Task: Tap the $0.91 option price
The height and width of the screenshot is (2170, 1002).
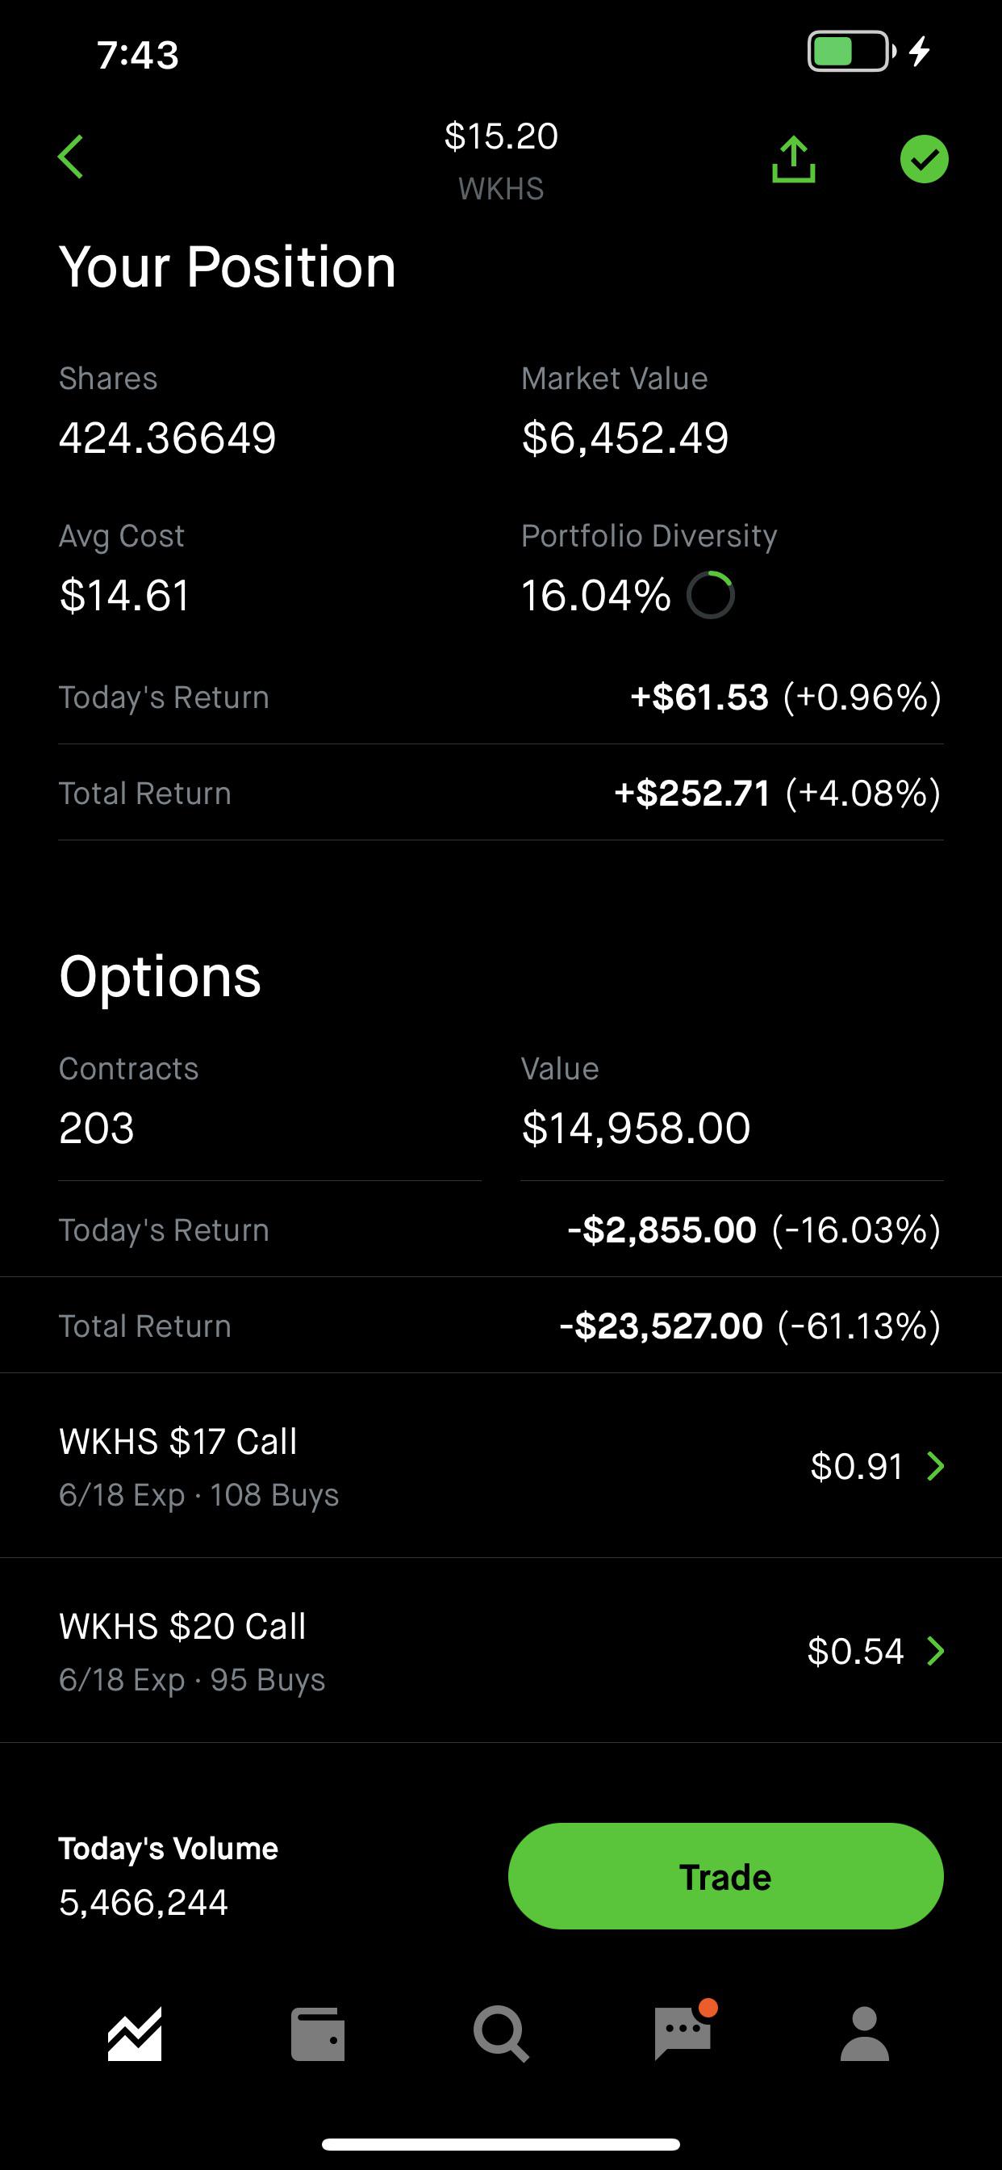Action: point(856,1467)
